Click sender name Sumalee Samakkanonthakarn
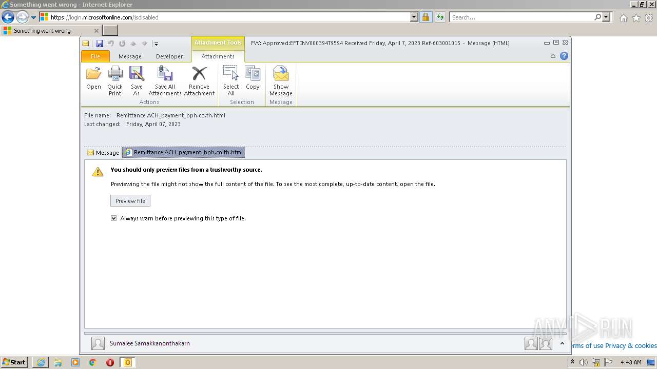657x369 pixels. click(150, 343)
